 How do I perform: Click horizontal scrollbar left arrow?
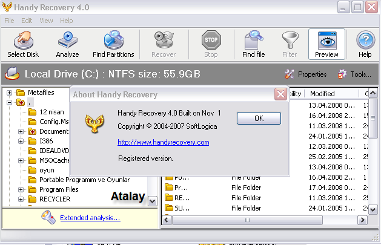[167, 220]
